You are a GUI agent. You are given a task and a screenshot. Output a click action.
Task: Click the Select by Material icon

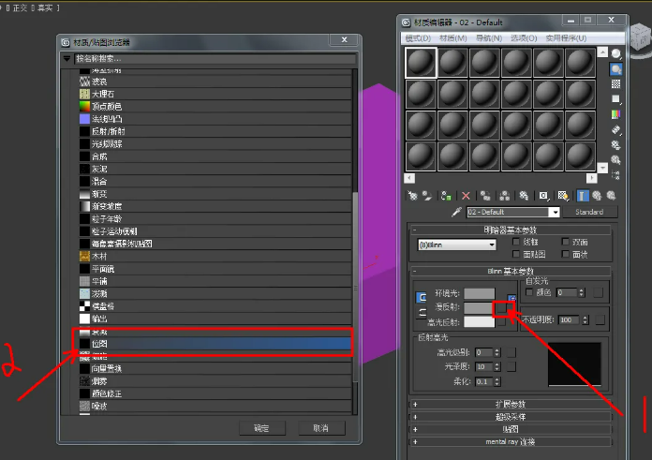pyautogui.click(x=615, y=159)
